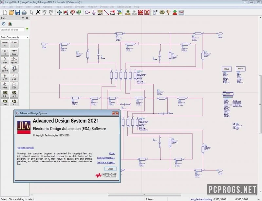This screenshot has width=262, height=201.
Task: Place an inductor L from the palette
Action: pos(14,44)
